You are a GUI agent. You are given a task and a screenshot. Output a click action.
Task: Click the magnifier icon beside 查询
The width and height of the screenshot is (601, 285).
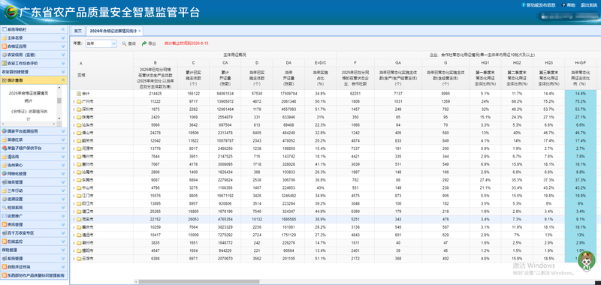(124, 43)
